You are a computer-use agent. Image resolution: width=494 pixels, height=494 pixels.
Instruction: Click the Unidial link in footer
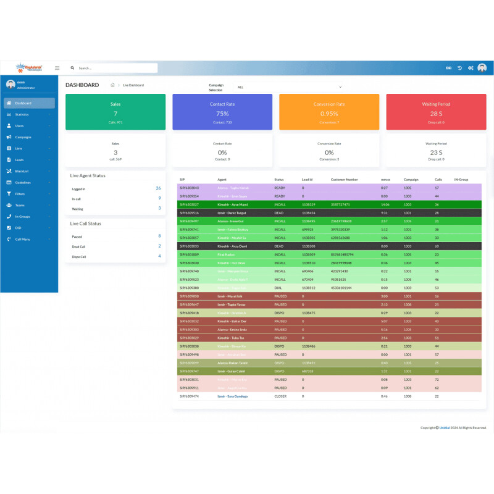tap(445, 427)
